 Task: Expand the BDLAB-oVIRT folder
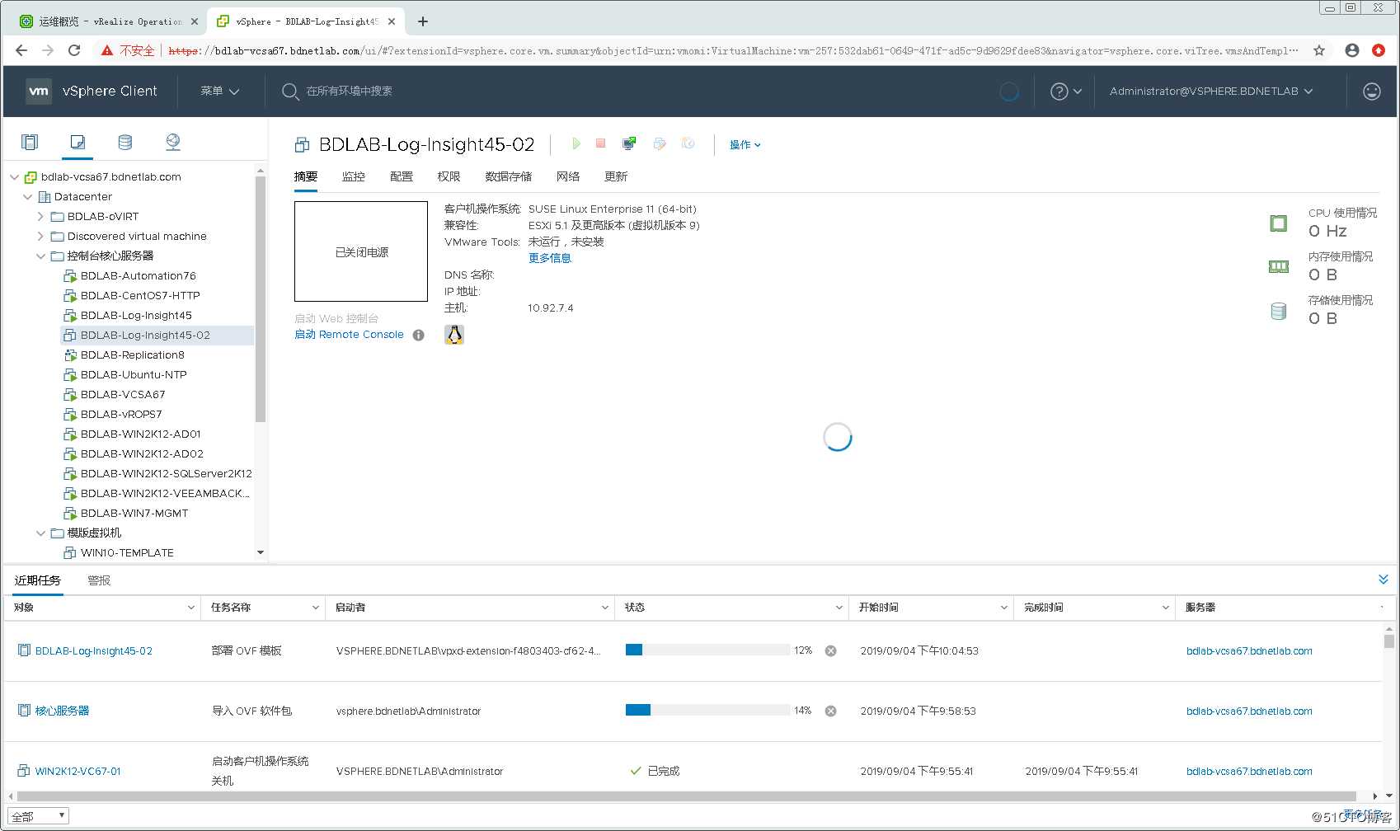41,217
